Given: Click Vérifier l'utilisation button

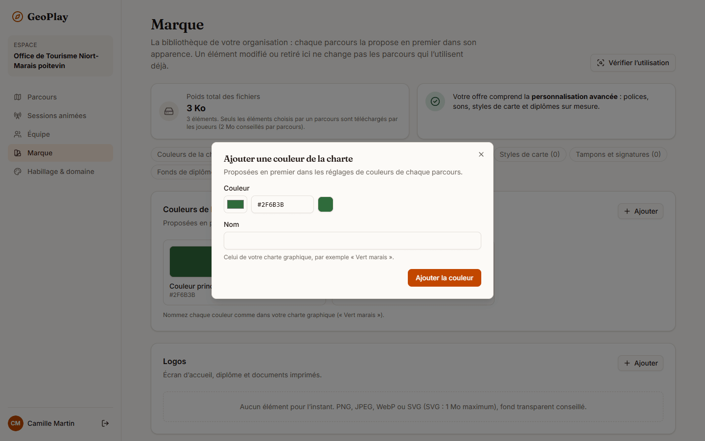Looking at the screenshot, I should [633, 63].
